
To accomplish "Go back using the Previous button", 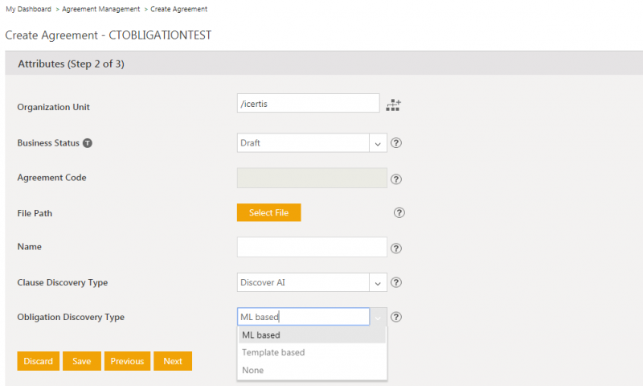I will 127,361.
